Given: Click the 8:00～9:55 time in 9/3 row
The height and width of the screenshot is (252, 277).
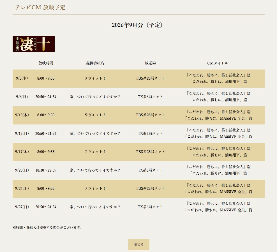Looking at the screenshot, I should (46, 78).
